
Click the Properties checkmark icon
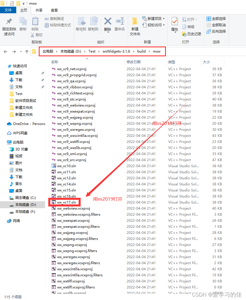175,21
